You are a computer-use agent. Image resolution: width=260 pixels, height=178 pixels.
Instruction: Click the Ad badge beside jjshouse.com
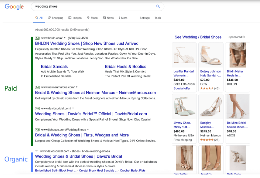[x=37, y=130]
